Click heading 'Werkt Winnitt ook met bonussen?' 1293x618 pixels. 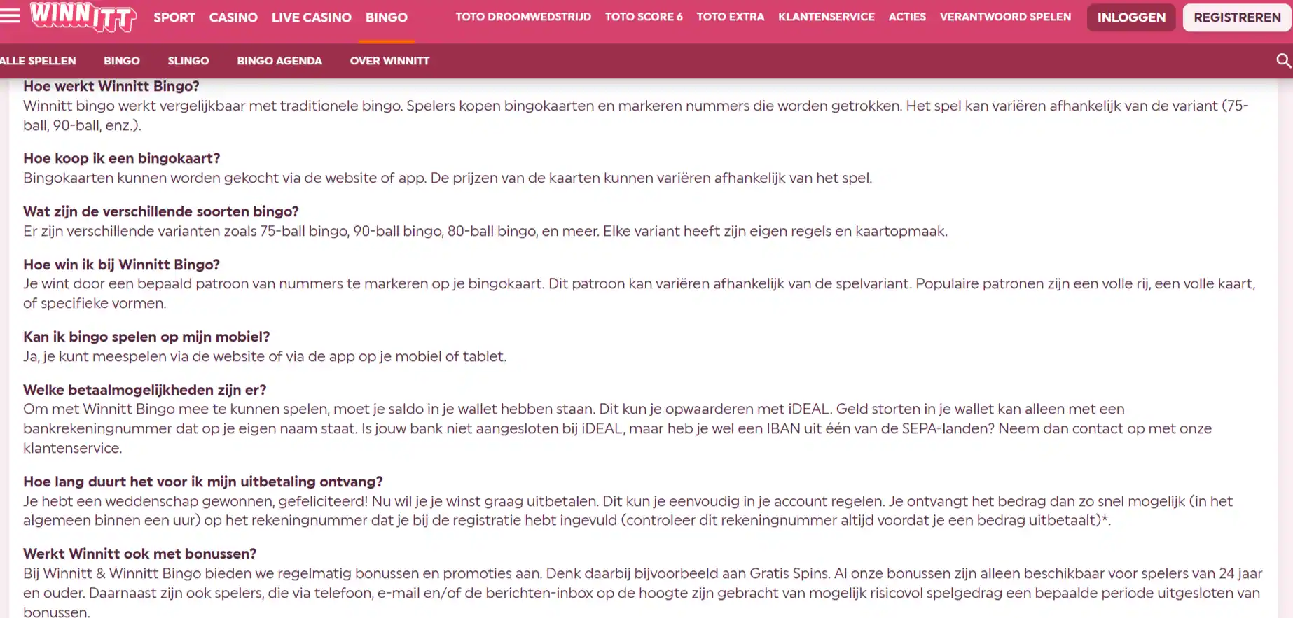point(140,554)
